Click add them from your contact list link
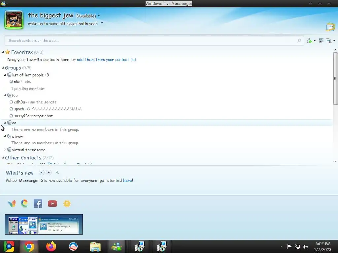Viewport: 338px width, 253px height. (x=107, y=59)
